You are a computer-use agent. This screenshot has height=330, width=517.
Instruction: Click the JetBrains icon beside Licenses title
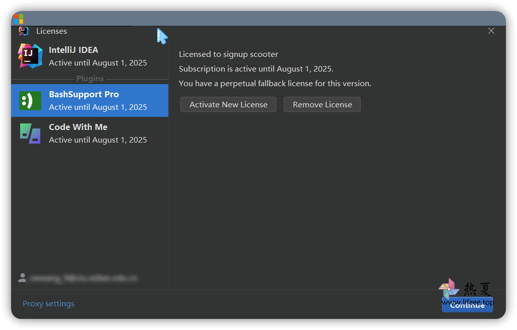coord(24,31)
